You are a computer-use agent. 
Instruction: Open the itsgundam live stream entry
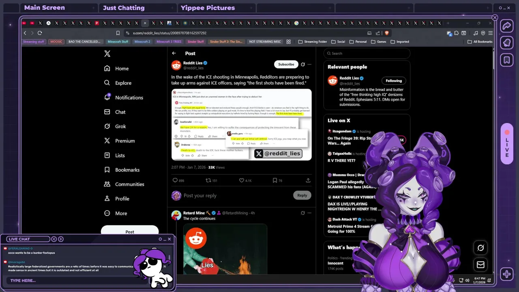tap(367, 137)
